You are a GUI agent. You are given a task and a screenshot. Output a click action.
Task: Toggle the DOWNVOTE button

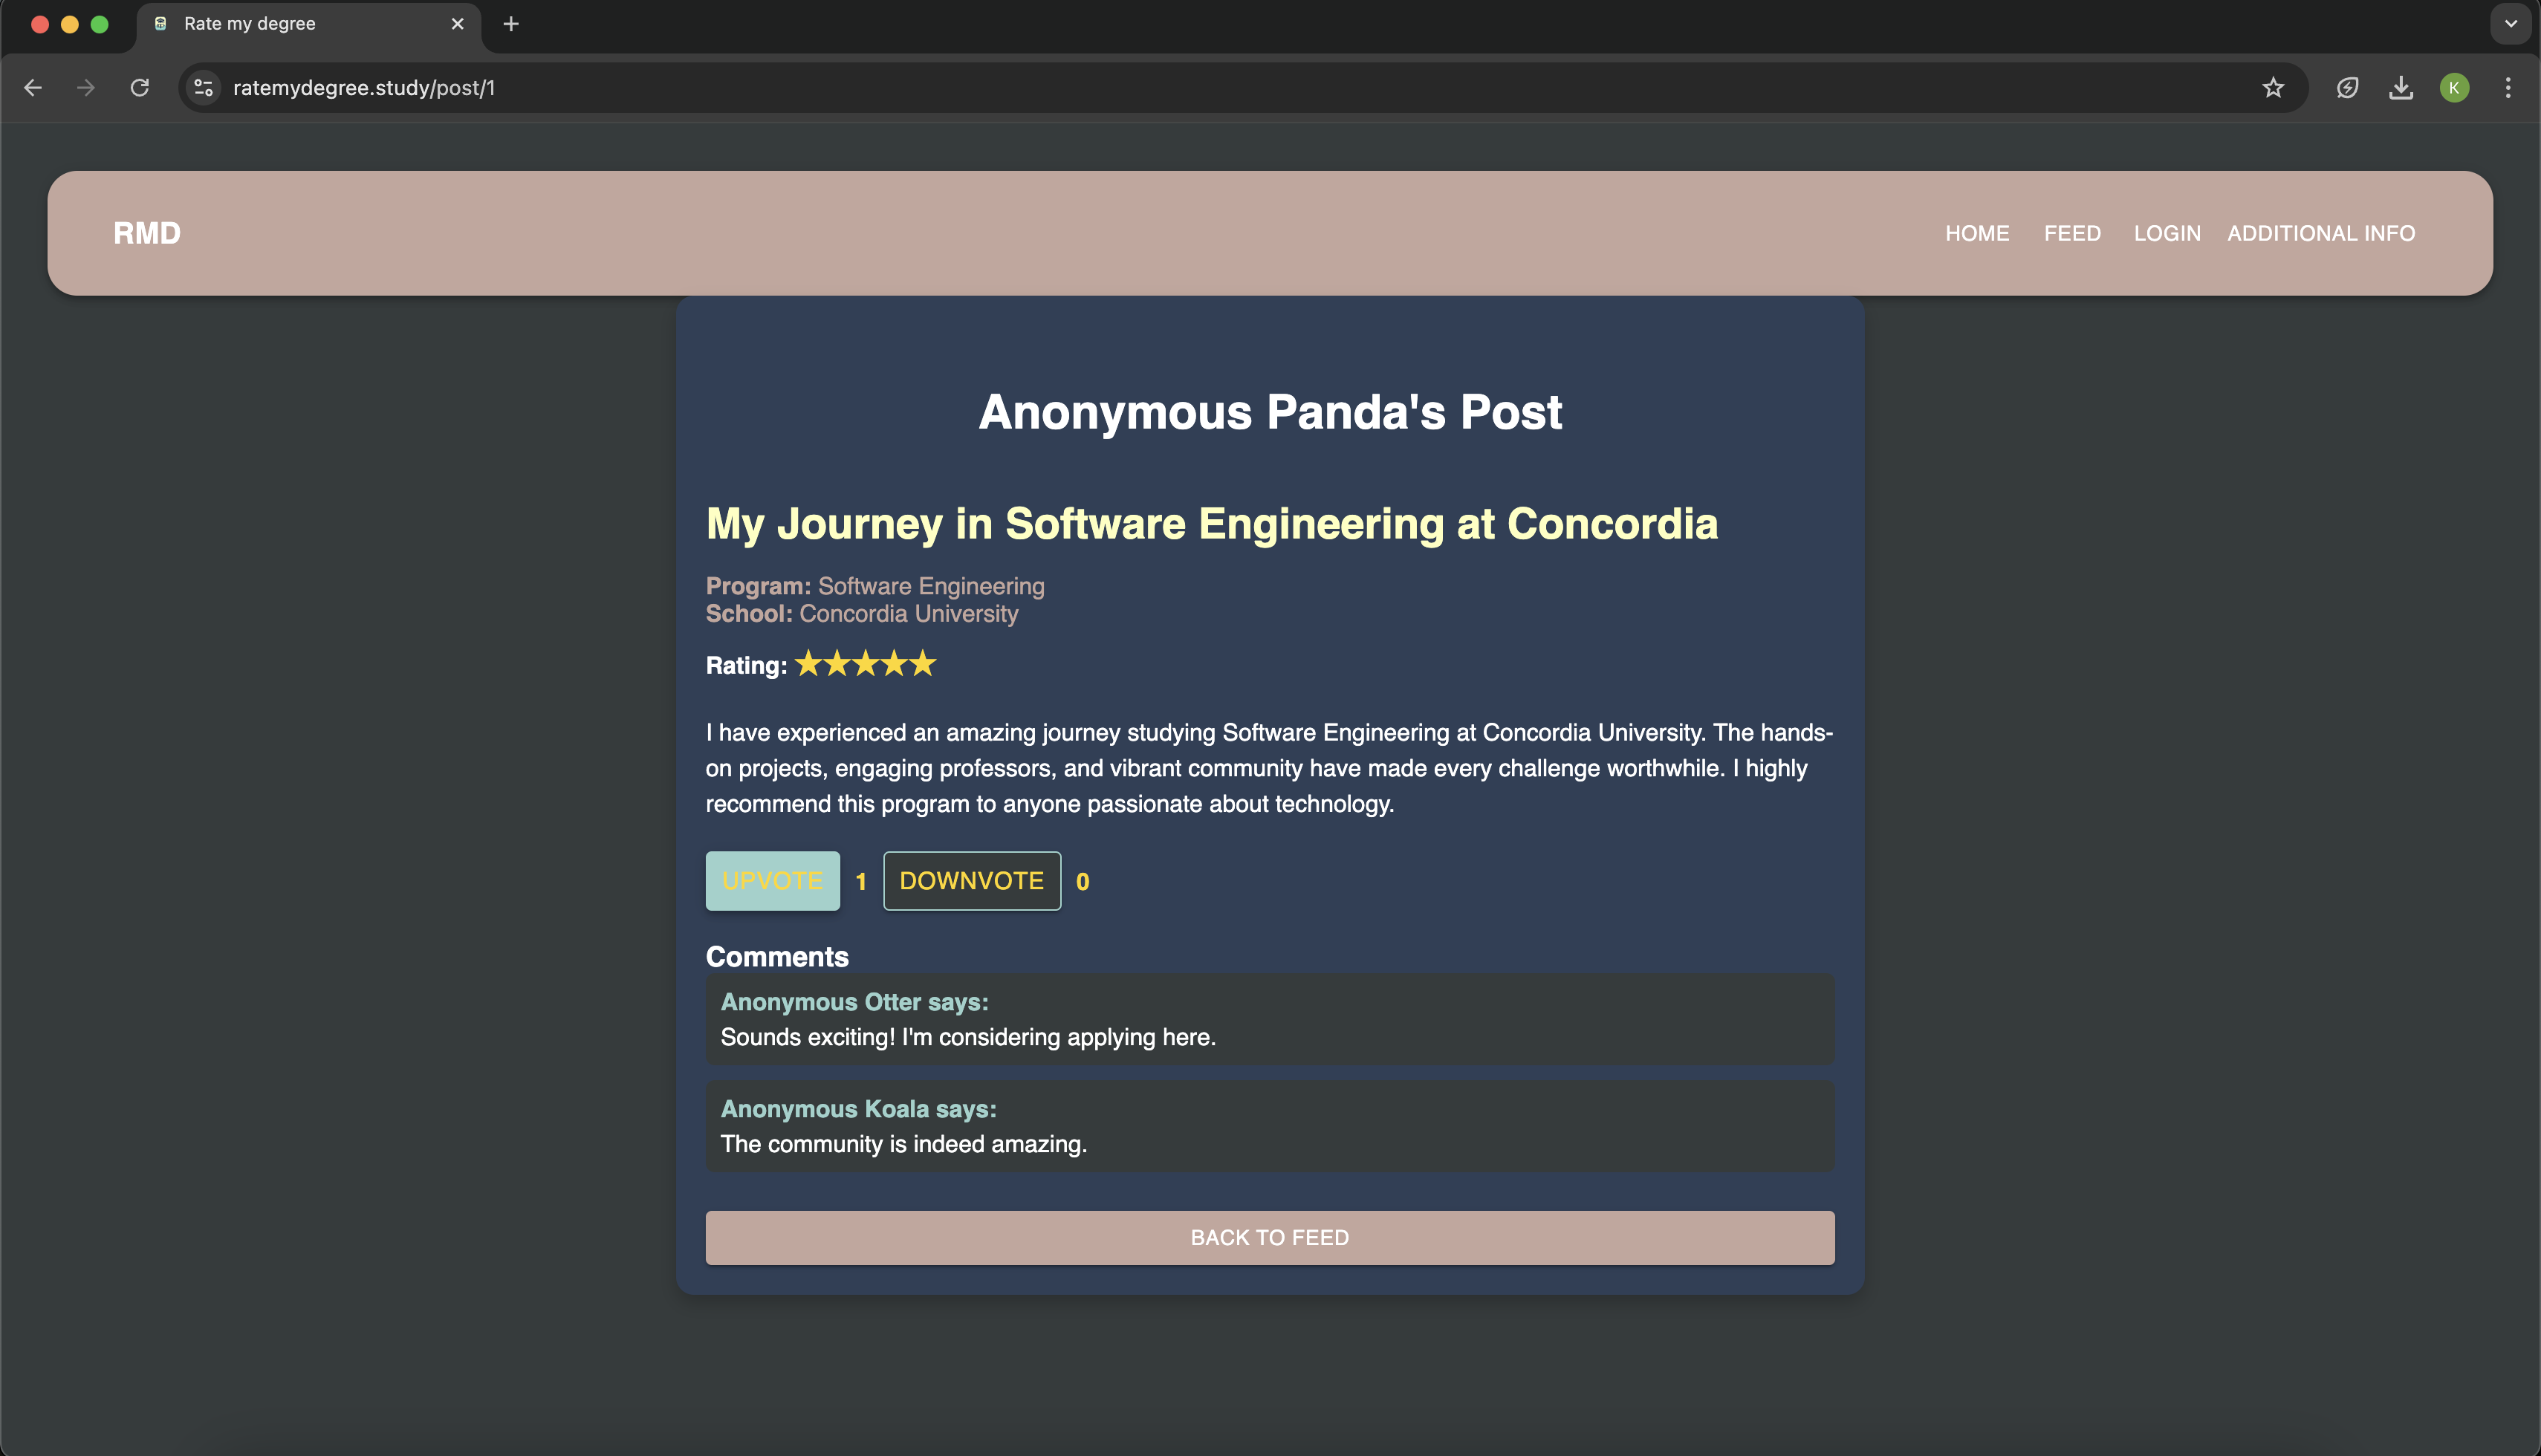tap(971, 881)
